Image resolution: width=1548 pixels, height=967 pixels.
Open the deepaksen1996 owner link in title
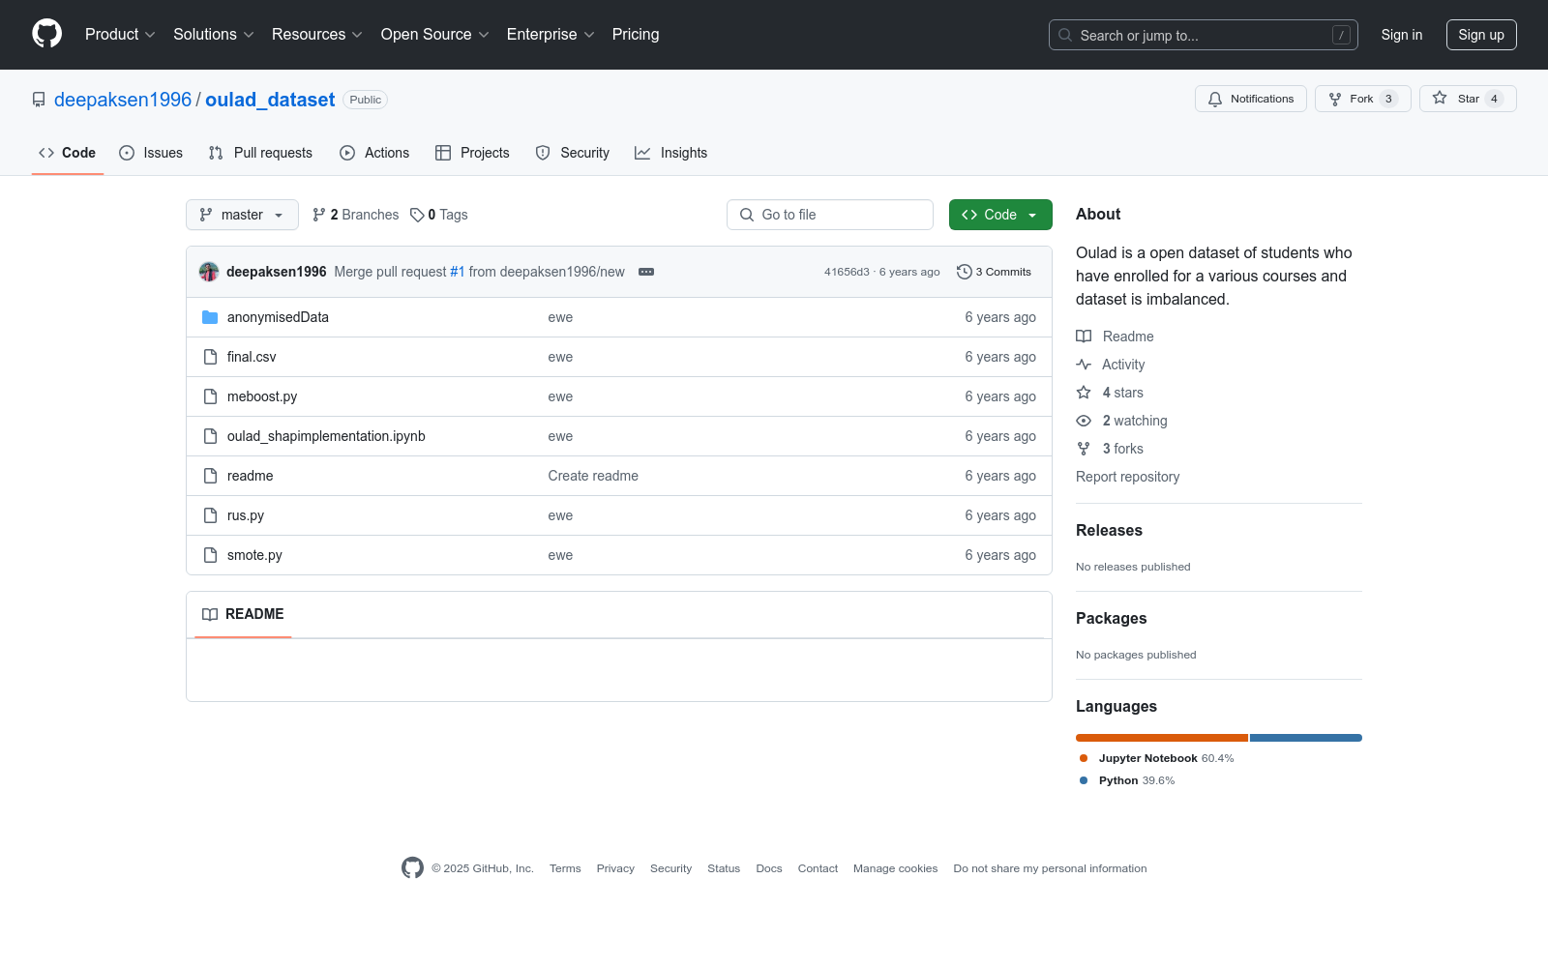[123, 100]
